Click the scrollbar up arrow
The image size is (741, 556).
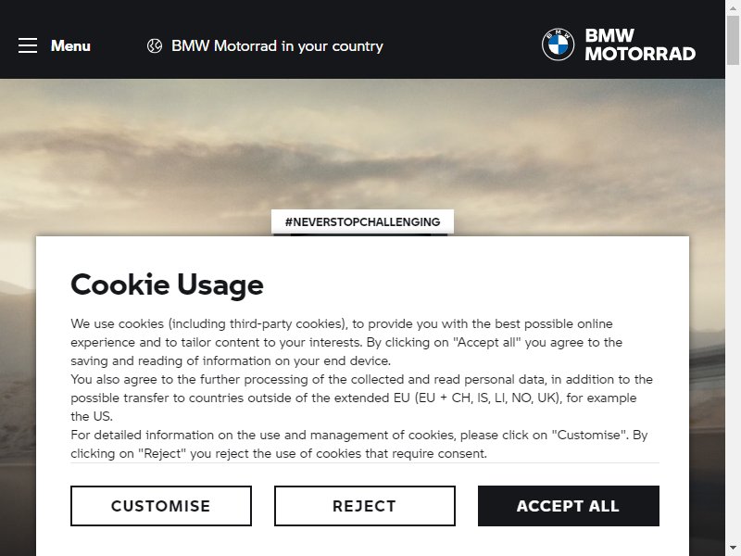click(x=733, y=6)
